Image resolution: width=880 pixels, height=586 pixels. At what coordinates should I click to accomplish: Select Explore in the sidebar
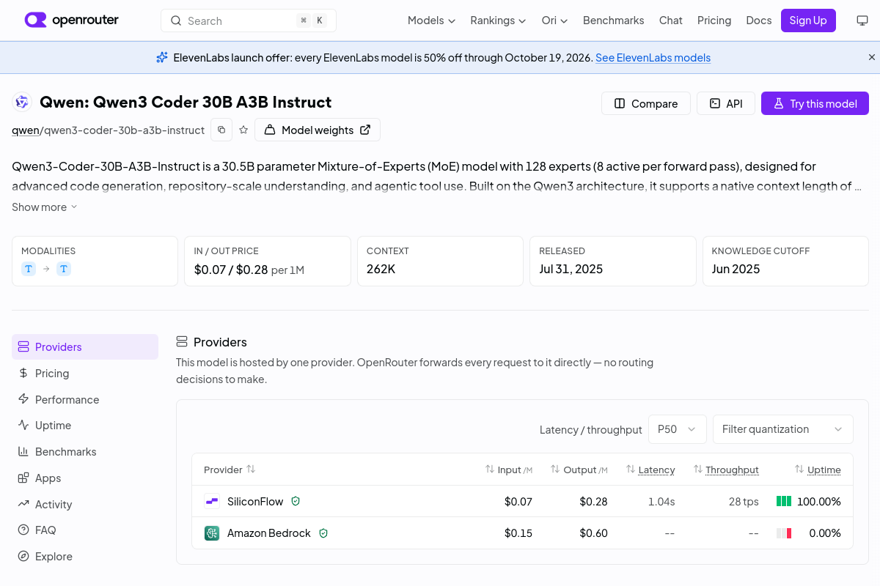click(85, 556)
